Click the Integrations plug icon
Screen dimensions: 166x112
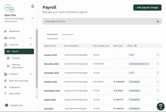pos(5,87)
